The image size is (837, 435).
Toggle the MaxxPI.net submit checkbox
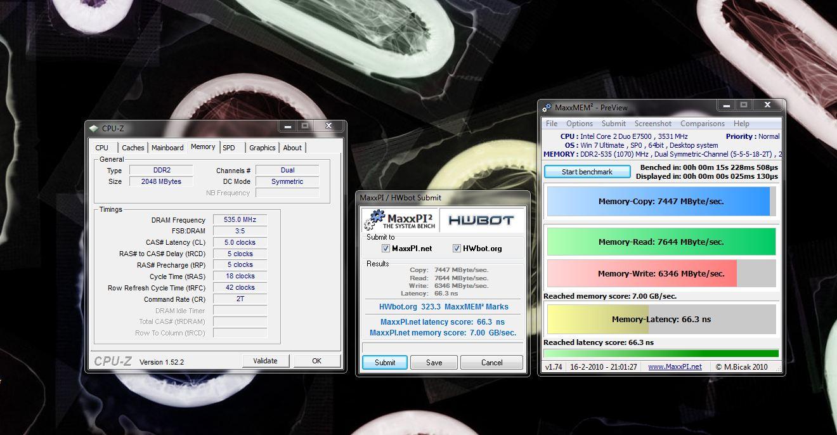point(386,249)
